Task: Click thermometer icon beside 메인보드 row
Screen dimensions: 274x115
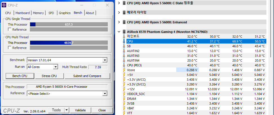Action: 124,37
